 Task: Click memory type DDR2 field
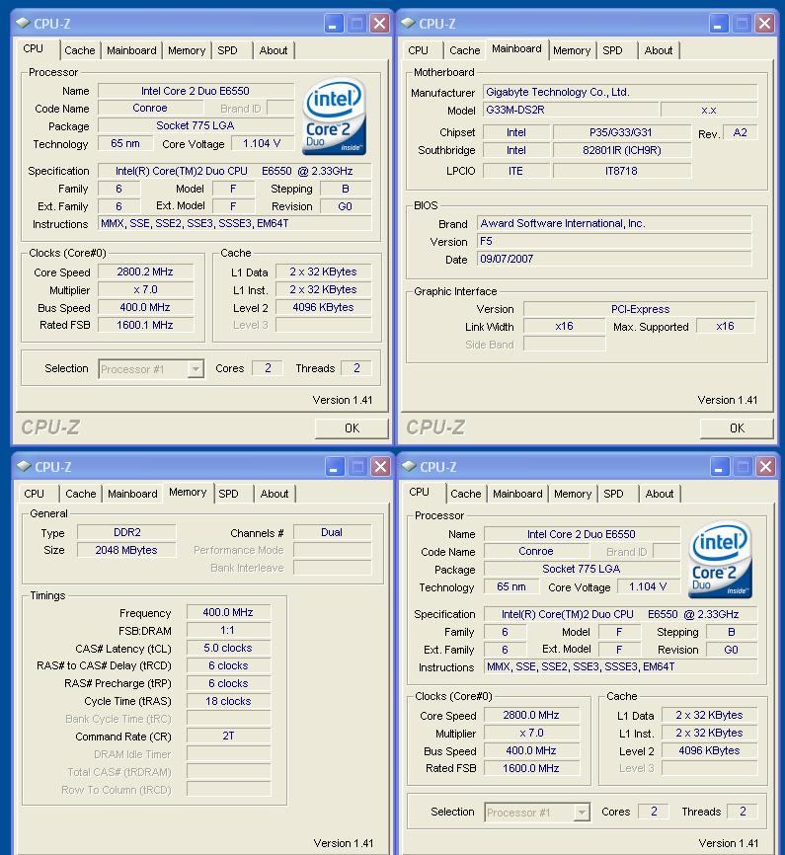pos(126,532)
